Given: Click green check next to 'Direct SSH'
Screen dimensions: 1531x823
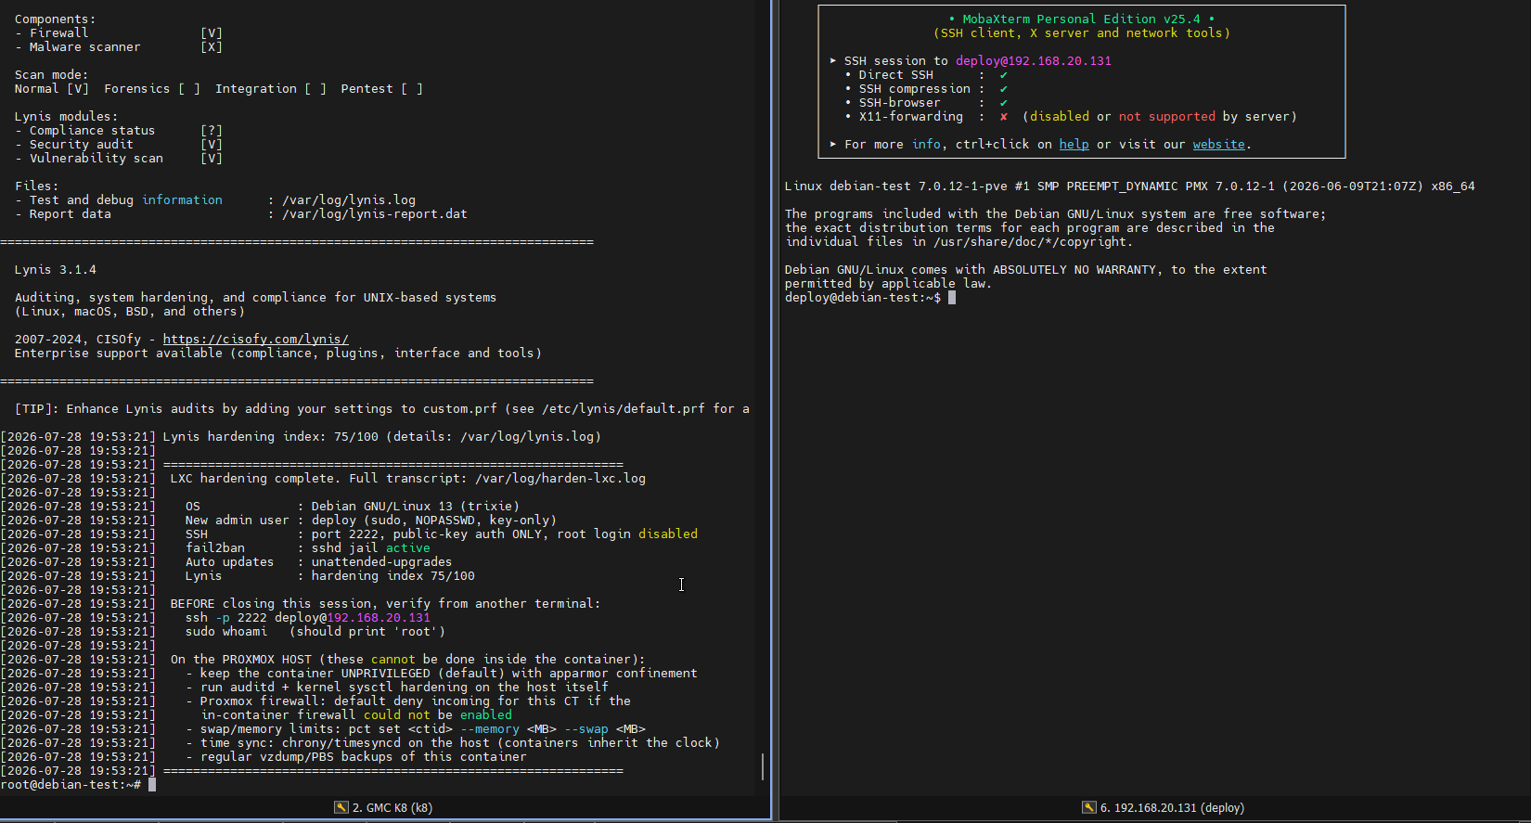Looking at the screenshot, I should pos(1003,75).
